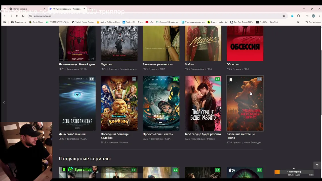Viewport: 322px width, 181px height.
Task: Click the мелодрама genre label
Action: [x=198, y=139]
